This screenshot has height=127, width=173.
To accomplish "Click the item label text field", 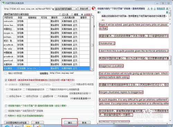I will (x=30, y=73).
